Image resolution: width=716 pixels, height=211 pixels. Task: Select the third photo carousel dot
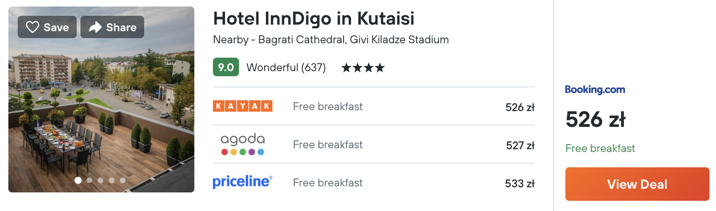(x=100, y=180)
